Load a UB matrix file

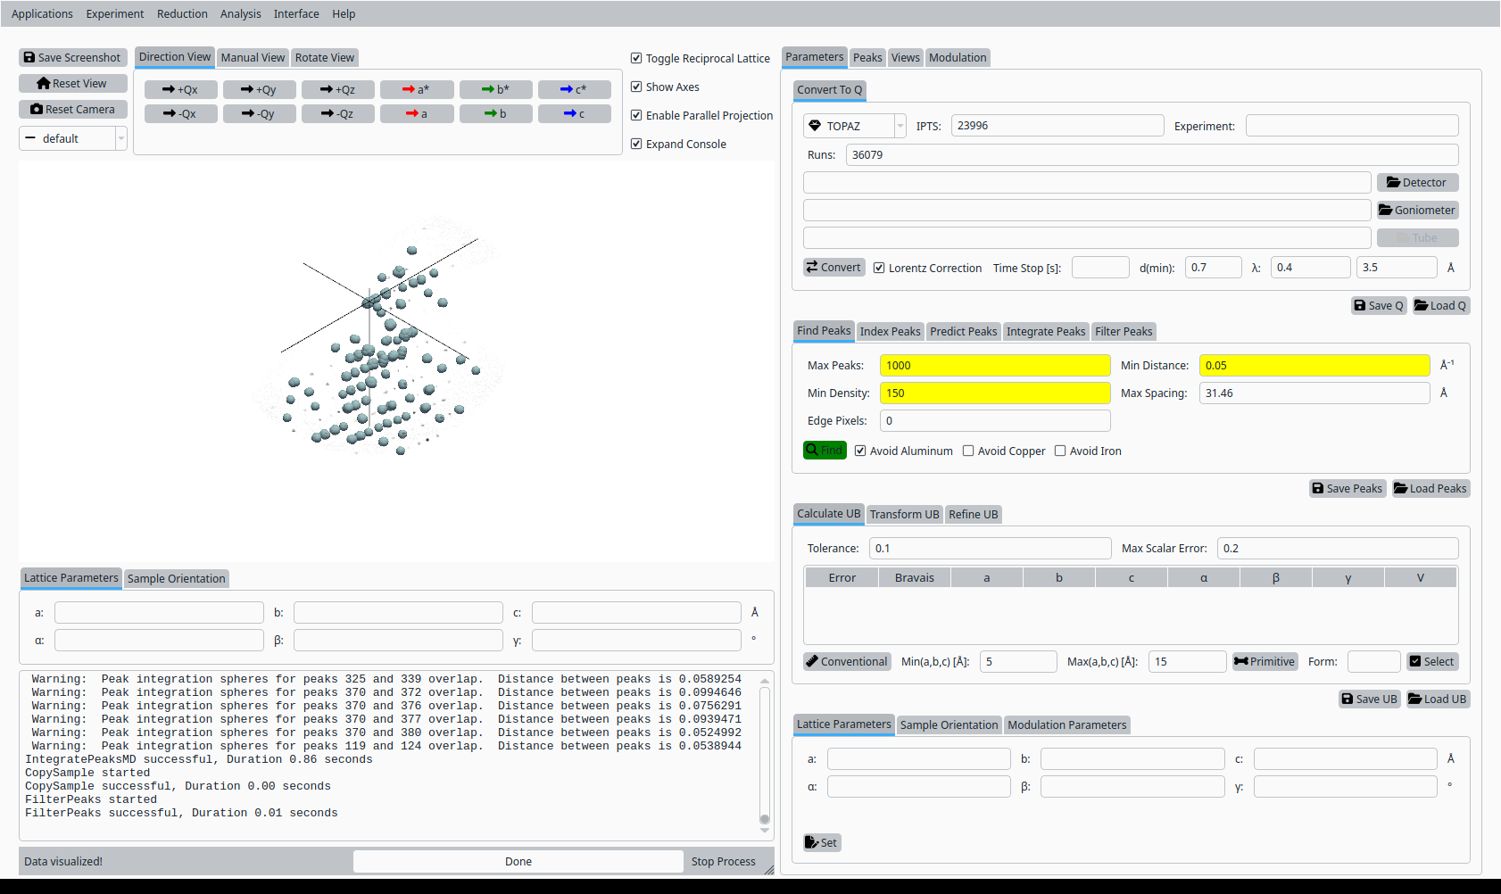[1438, 699]
